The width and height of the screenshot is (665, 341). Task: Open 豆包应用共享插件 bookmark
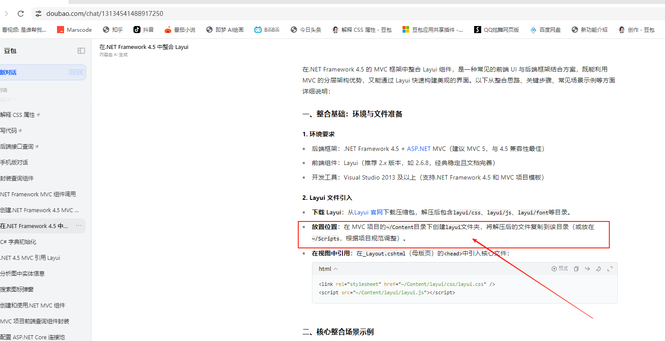433,30
